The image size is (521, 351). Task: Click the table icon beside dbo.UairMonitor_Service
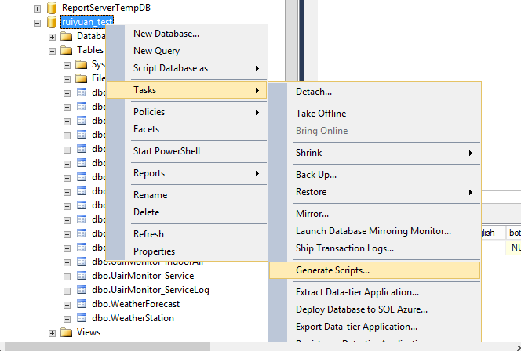tap(81, 276)
